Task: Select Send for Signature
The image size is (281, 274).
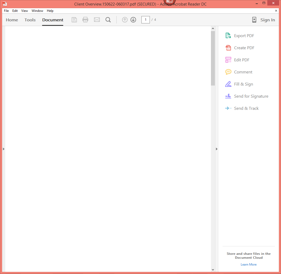Action: click(251, 96)
